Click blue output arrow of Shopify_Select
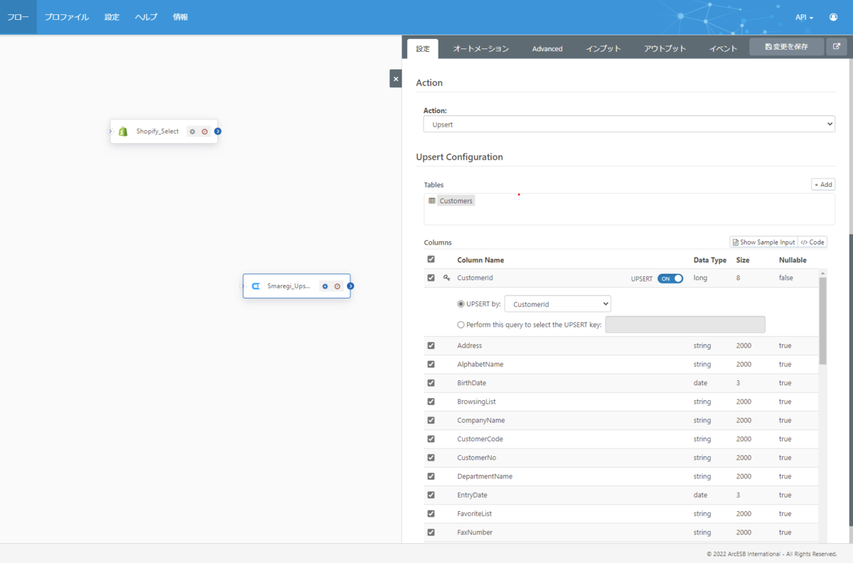This screenshot has width=853, height=563. (x=218, y=132)
